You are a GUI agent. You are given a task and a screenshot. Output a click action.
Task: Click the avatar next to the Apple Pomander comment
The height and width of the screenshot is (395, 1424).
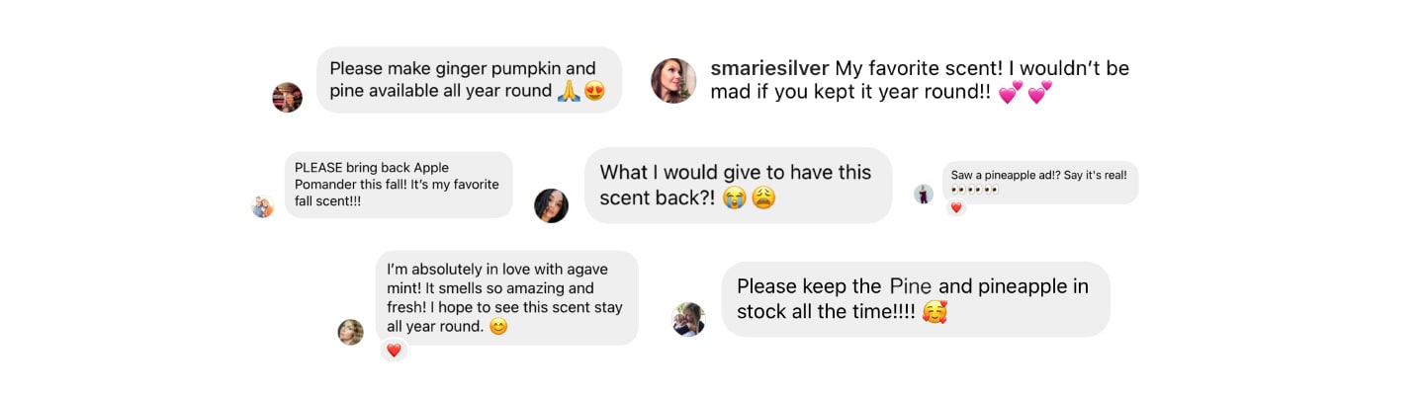262,206
